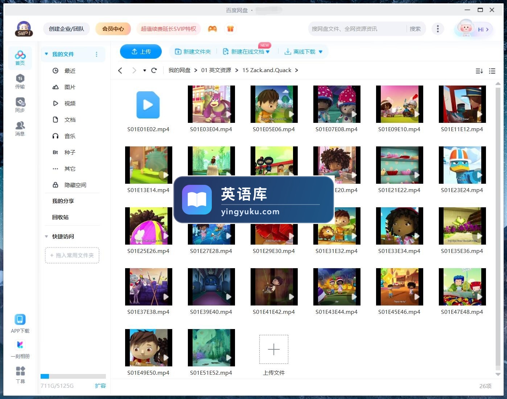Click the storage usage progress bar
The width and height of the screenshot is (507, 399).
[73, 376]
